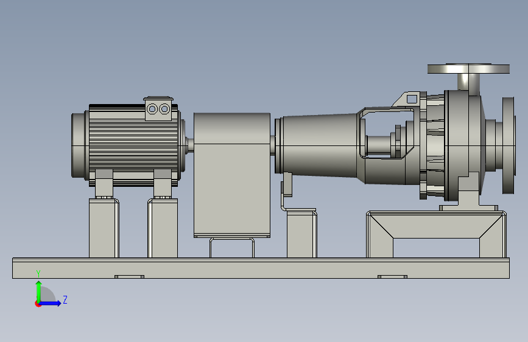The height and width of the screenshot is (342, 528).
Task: Click the right cable gland on terminal box
Action: (164, 109)
